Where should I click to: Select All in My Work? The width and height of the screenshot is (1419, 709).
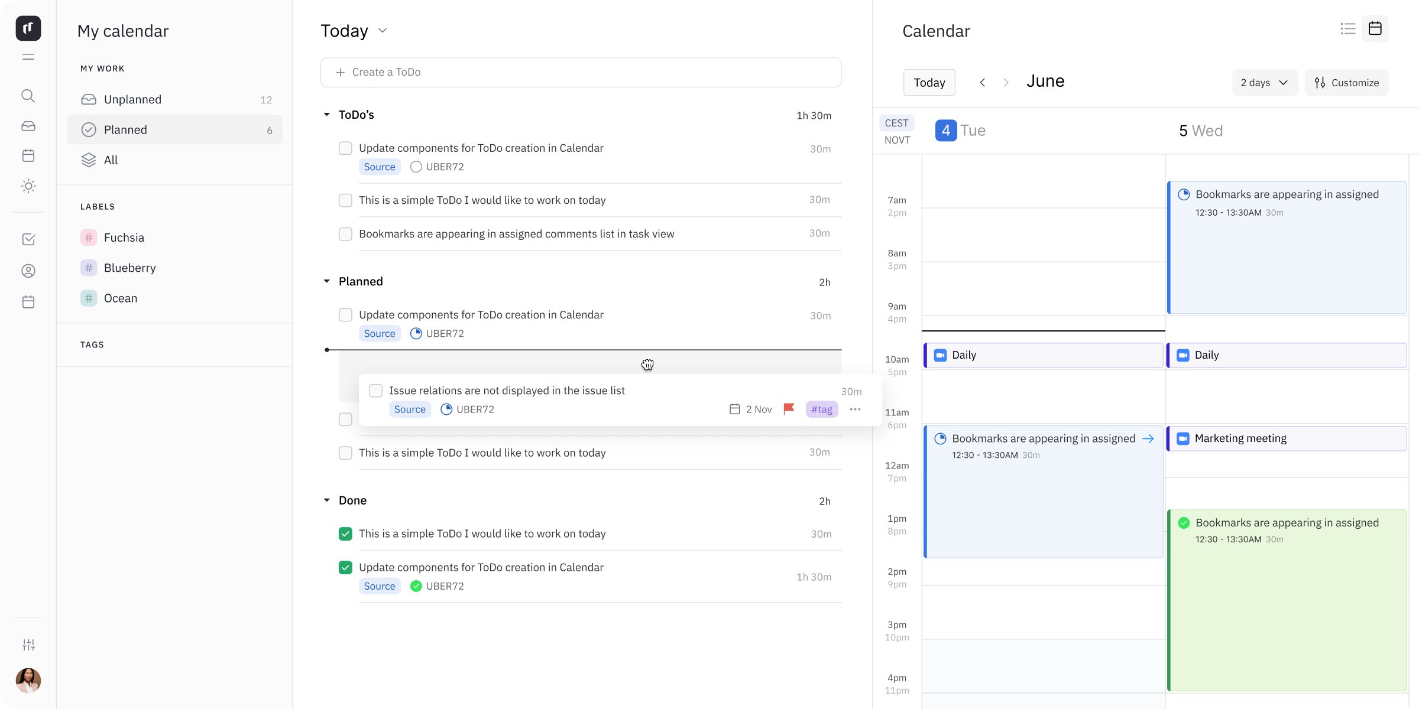pos(175,160)
